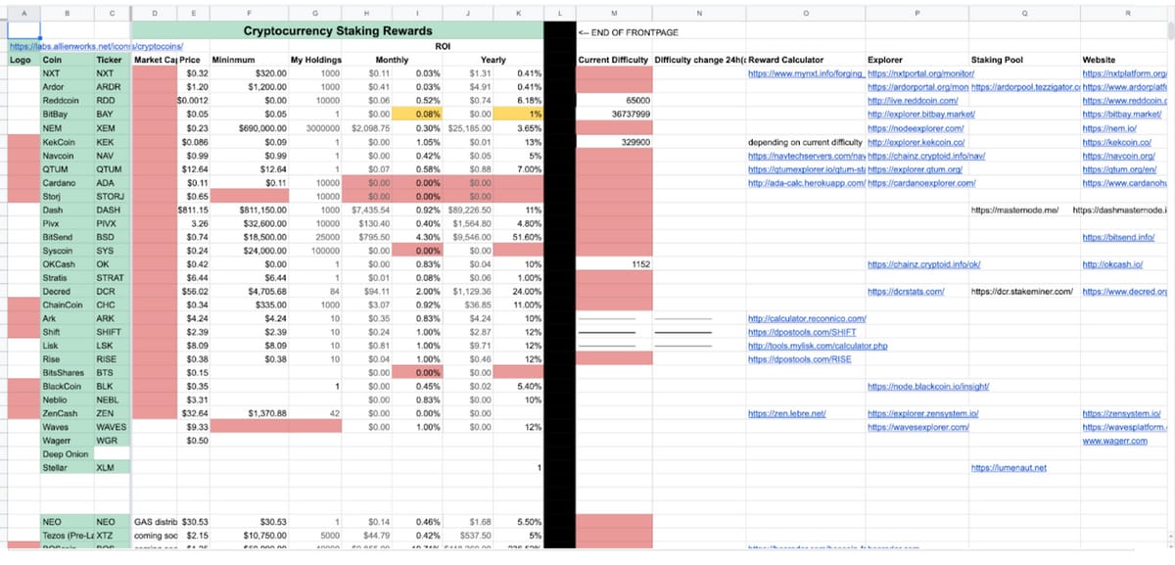
Task: Open the nxtportal.org monitor explorer link
Action: (920, 73)
